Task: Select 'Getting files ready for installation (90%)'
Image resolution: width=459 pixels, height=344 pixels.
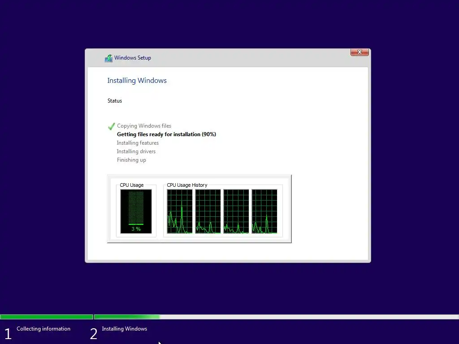Action: coord(166,134)
